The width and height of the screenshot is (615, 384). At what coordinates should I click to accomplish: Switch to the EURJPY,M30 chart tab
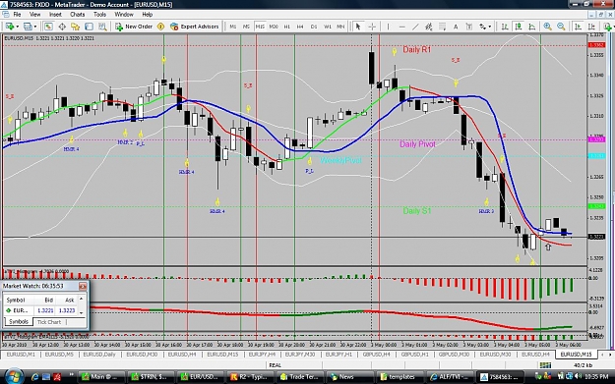point(300,355)
